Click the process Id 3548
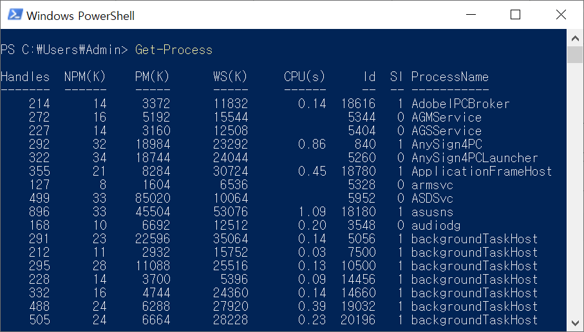The width and height of the screenshot is (584, 332). (x=362, y=226)
